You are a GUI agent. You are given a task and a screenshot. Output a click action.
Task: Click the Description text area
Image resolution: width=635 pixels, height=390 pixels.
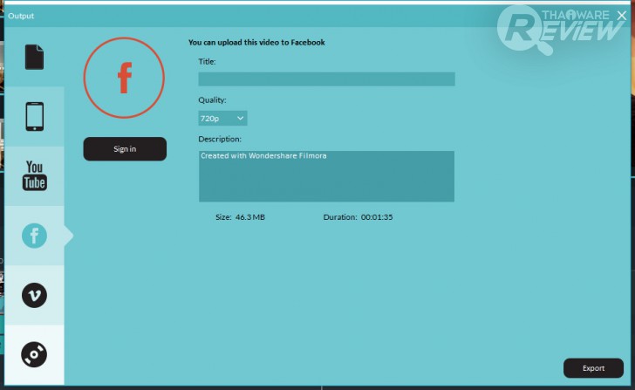[x=326, y=176]
